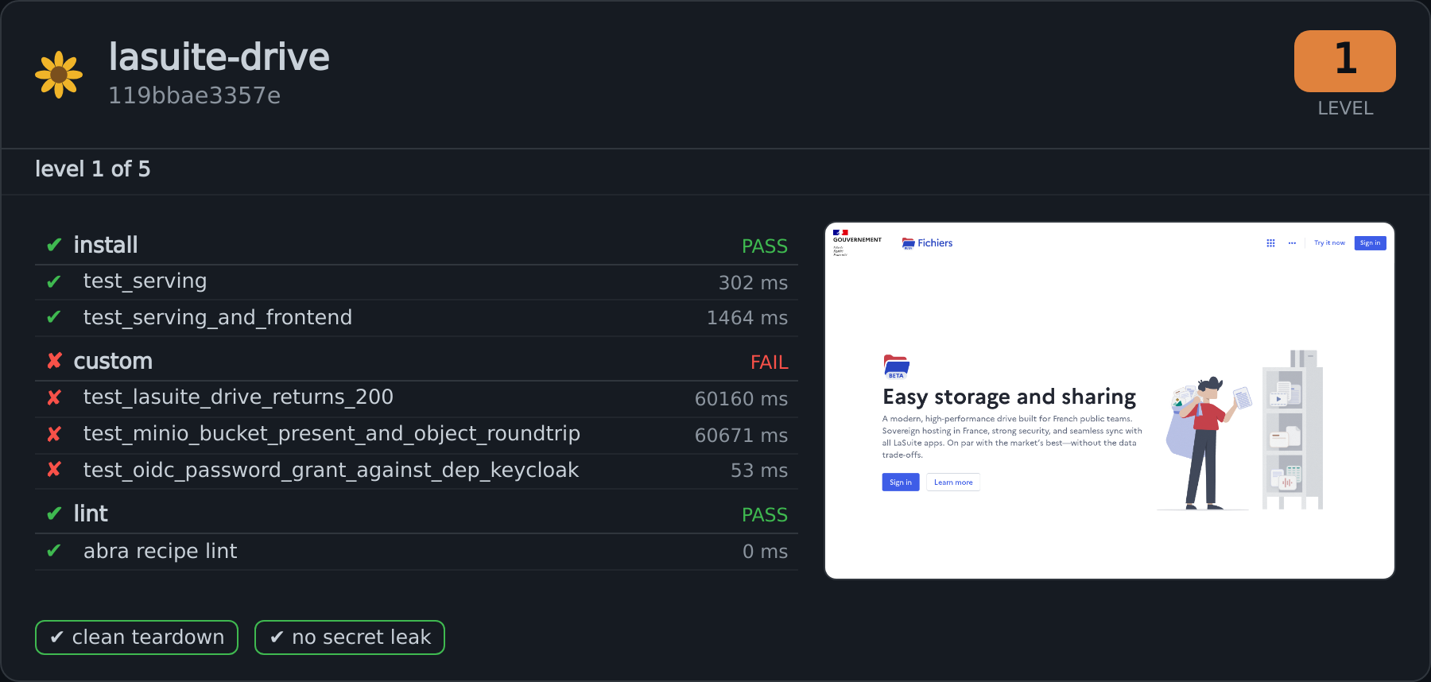This screenshot has width=1431, height=682.
Task: Click the checkmark beside test_serving
Action: point(54,281)
